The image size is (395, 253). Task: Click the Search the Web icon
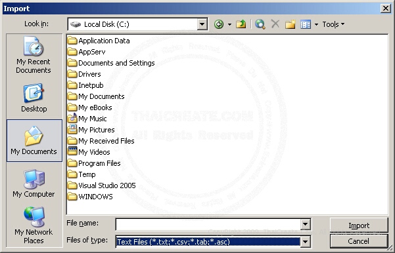tap(260, 24)
